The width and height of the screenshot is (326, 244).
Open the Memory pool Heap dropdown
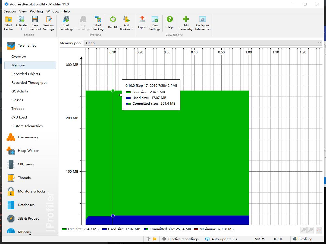(203, 43)
